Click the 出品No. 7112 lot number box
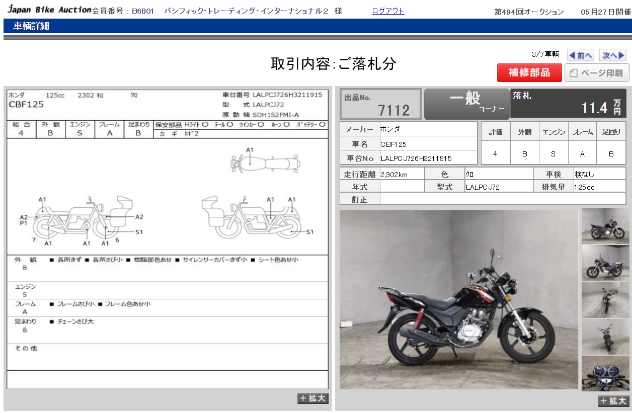Screen dimensions: 632x413 [x=381, y=104]
